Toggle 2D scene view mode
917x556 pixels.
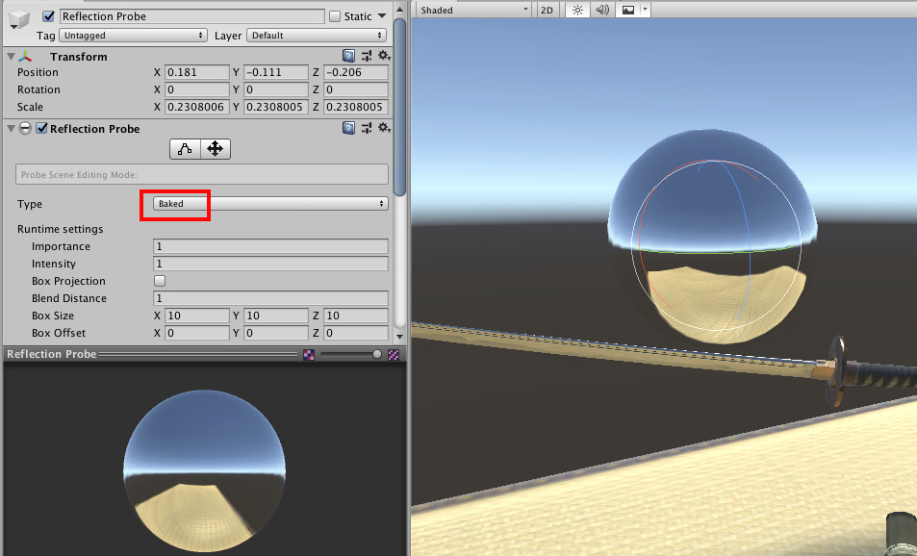tap(547, 10)
